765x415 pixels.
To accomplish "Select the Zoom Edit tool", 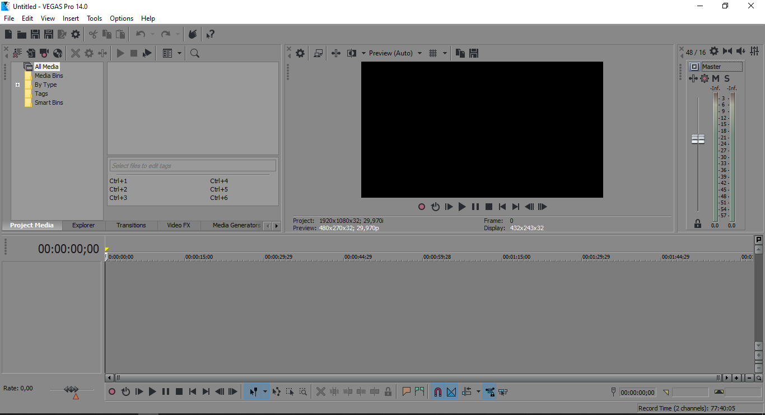I will (302, 391).
